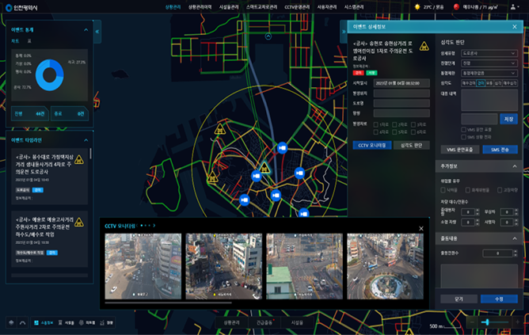Screen dimensions: 529x335
Task: Zoom out map with minus button
Action: 472,322
